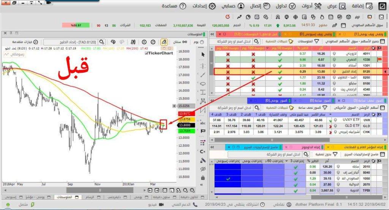Switch to the 'يومي' workspace tab
Viewport: 389px width, 210px height.
(x=141, y=197)
